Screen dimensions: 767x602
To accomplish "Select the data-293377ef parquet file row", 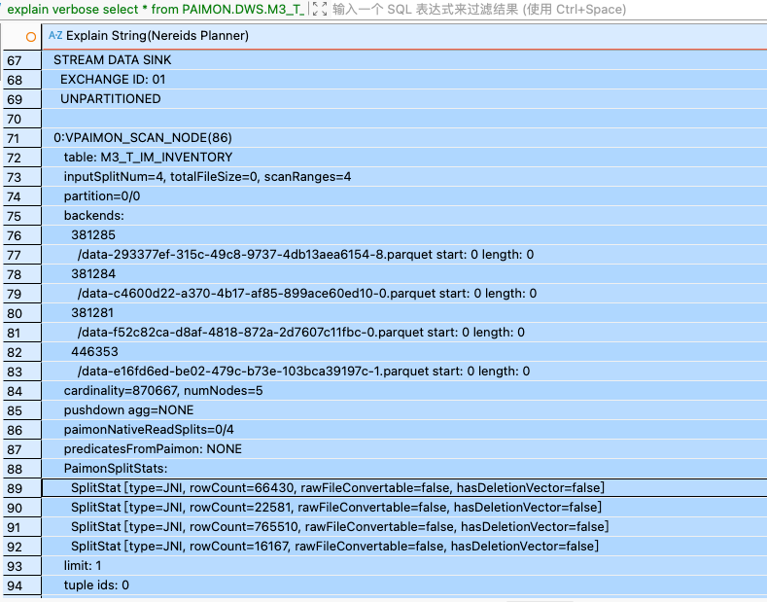I will point(305,255).
